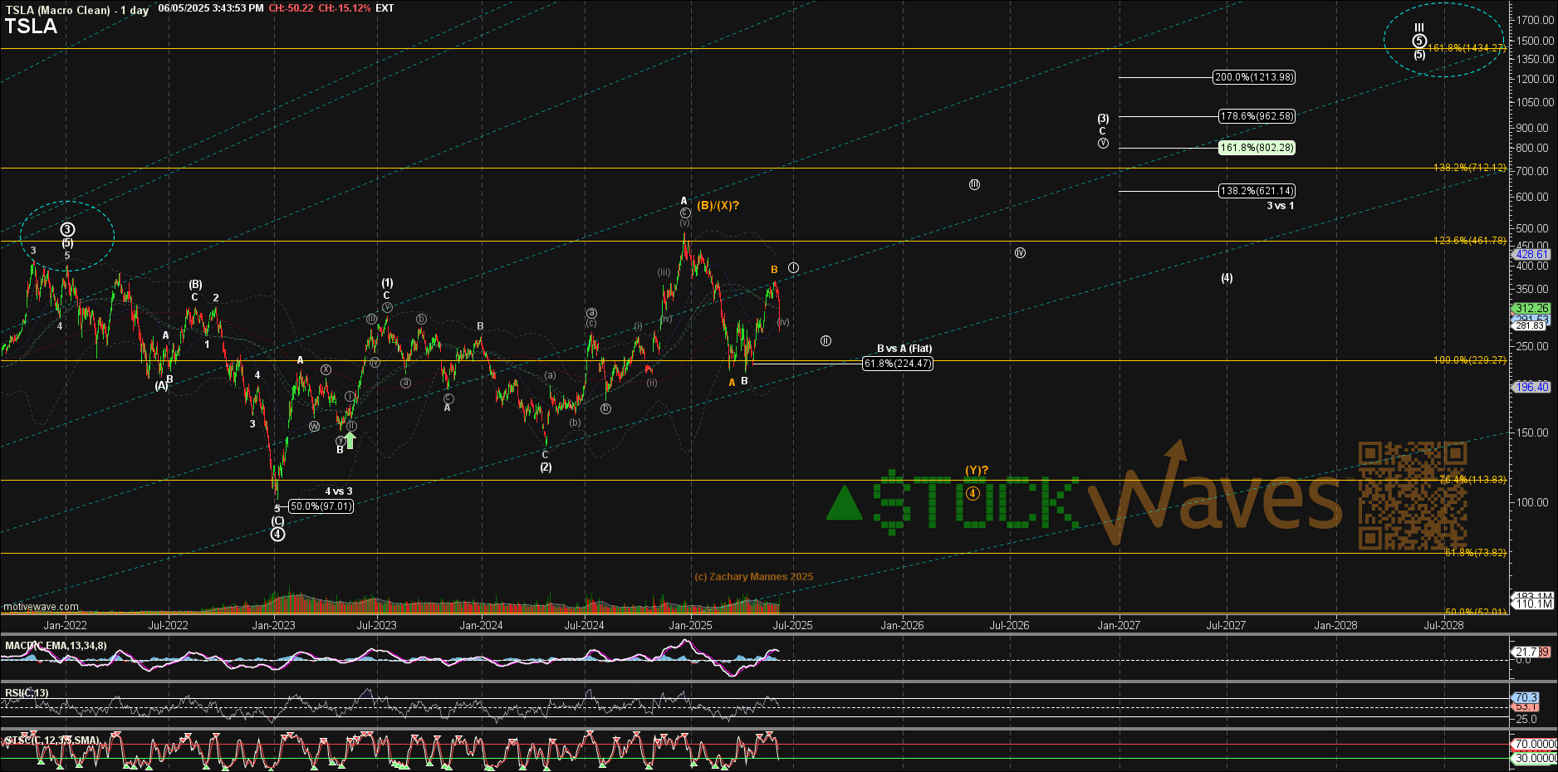Click the CH:-15.12% percent change
Screen dimensions: 1558x772
pyautogui.click(x=345, y=8)
